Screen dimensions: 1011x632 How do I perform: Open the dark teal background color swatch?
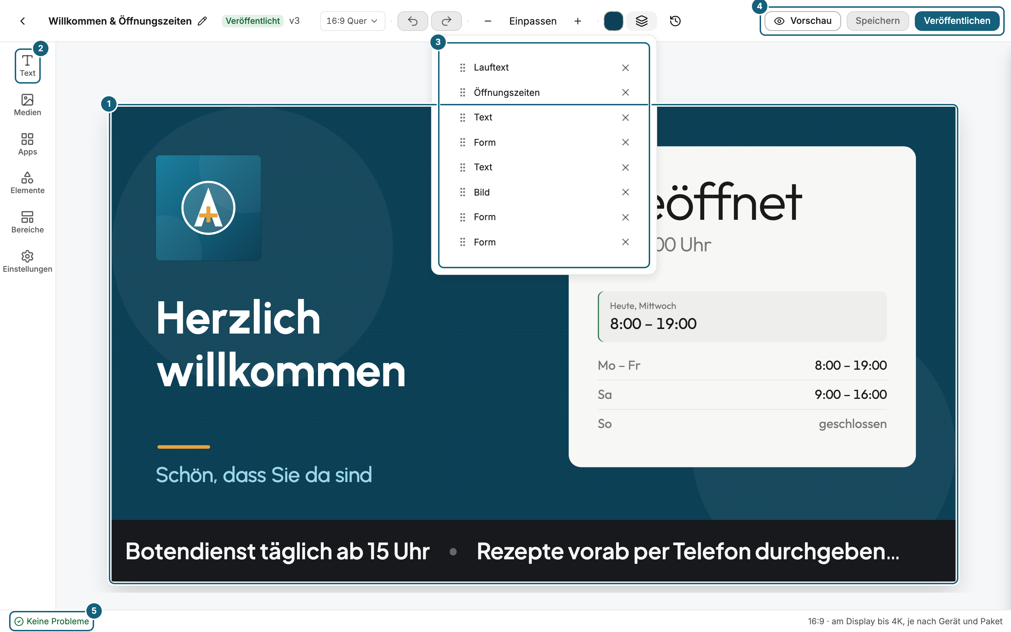(x=613, y=21)
